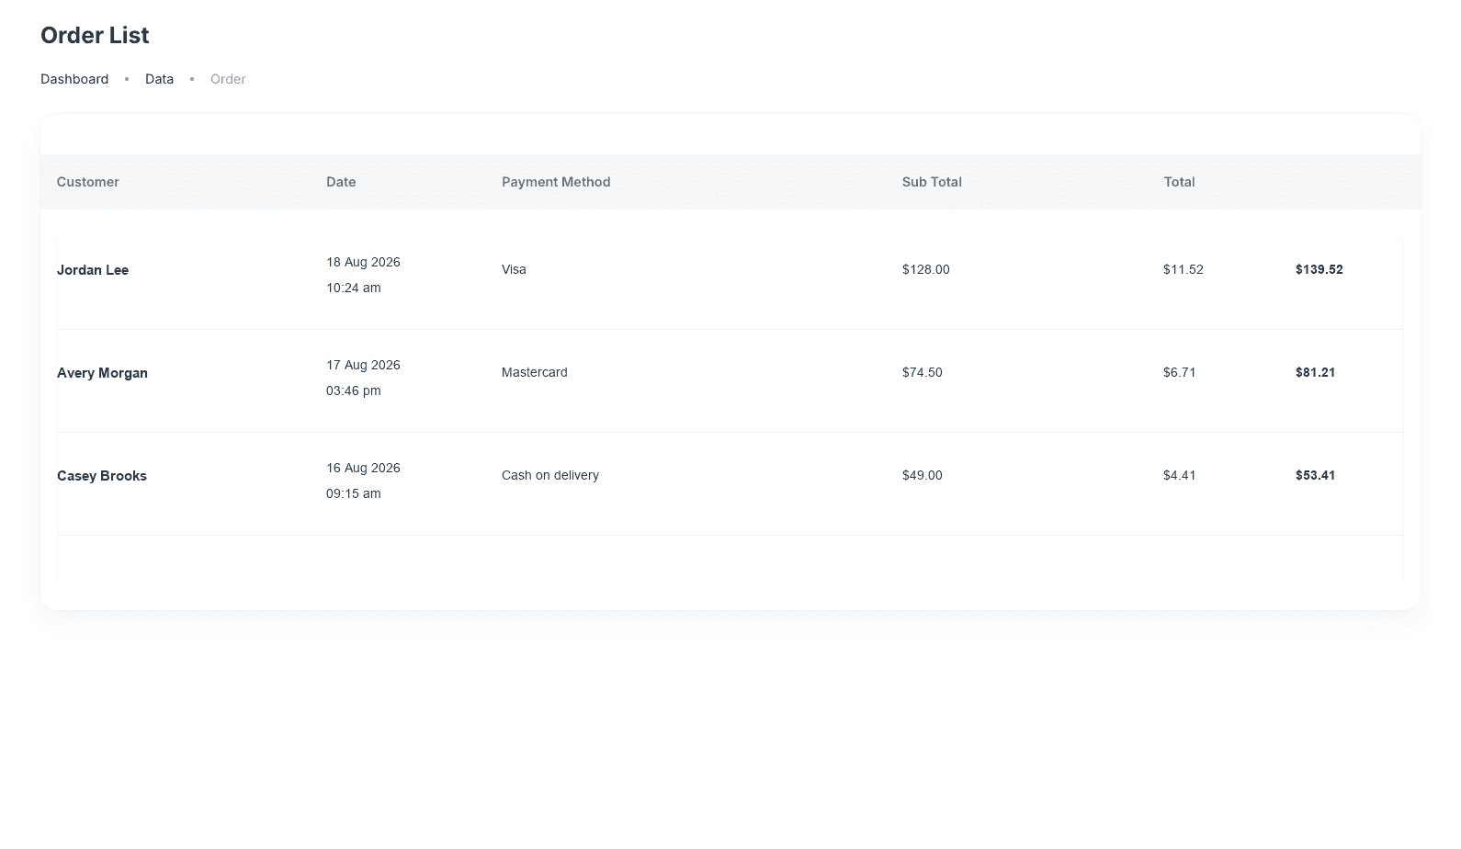Click the Sub Total column header
Image resolution: width=1461 pixels, height=849 pixels.
[x=932, y=182]
